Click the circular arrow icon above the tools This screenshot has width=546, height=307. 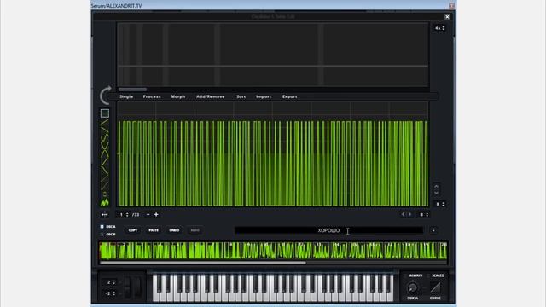tap(106, 95)
